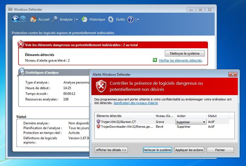Select the TrojanDownloader:Win32/Renos.ge... row
Screen dimensions: 246x166
[x=162, y=127]
